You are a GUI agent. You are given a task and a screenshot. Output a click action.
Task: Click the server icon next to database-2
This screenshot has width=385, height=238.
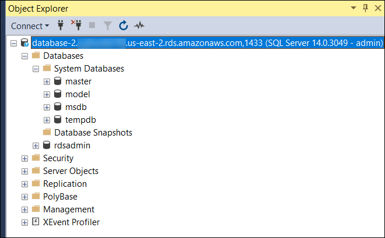click(24, 42)
